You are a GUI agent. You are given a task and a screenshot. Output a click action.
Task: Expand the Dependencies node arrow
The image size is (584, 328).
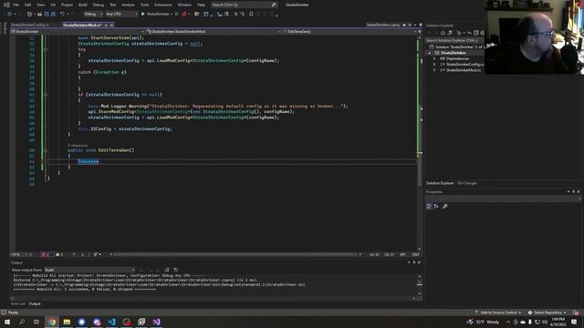point(434,58)
